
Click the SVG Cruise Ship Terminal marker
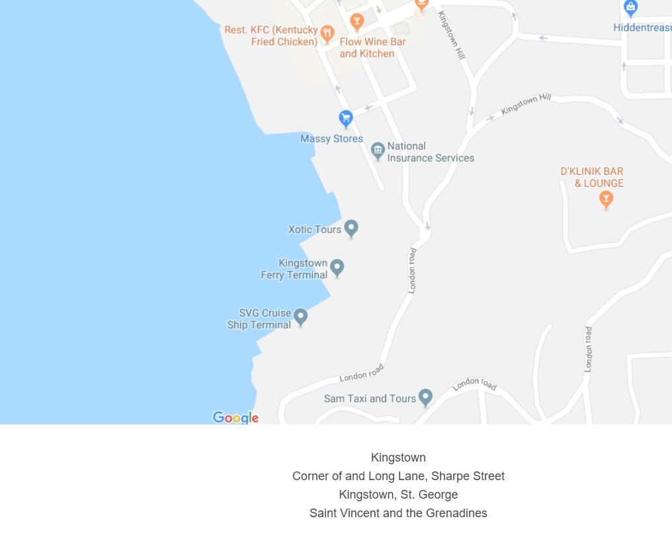tap(301, 318)
